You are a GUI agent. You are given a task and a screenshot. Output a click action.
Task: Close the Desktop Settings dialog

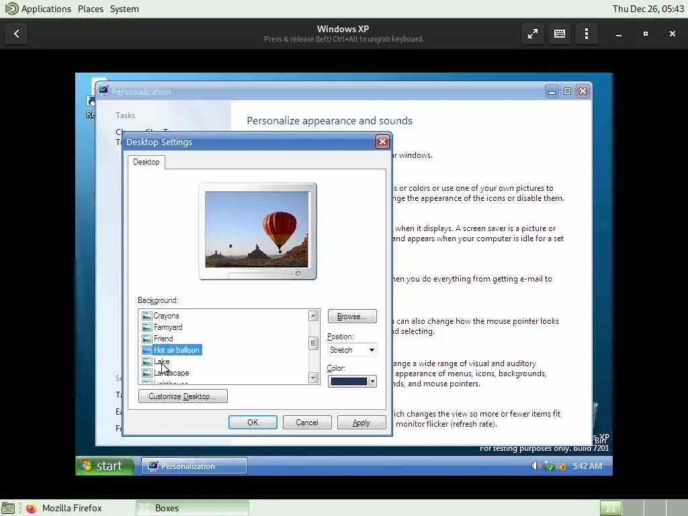[x=382, y=142]
